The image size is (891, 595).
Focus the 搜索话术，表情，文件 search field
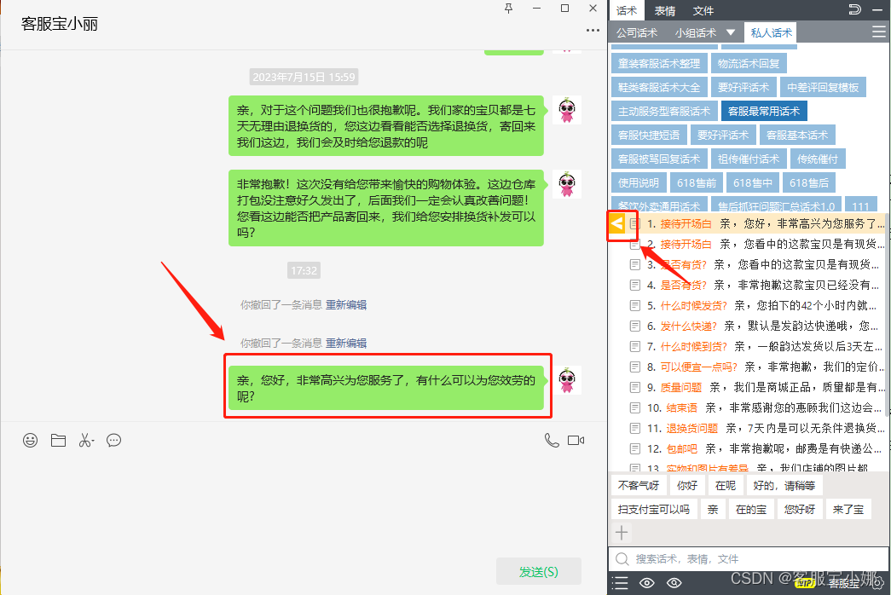click(749, 559)
